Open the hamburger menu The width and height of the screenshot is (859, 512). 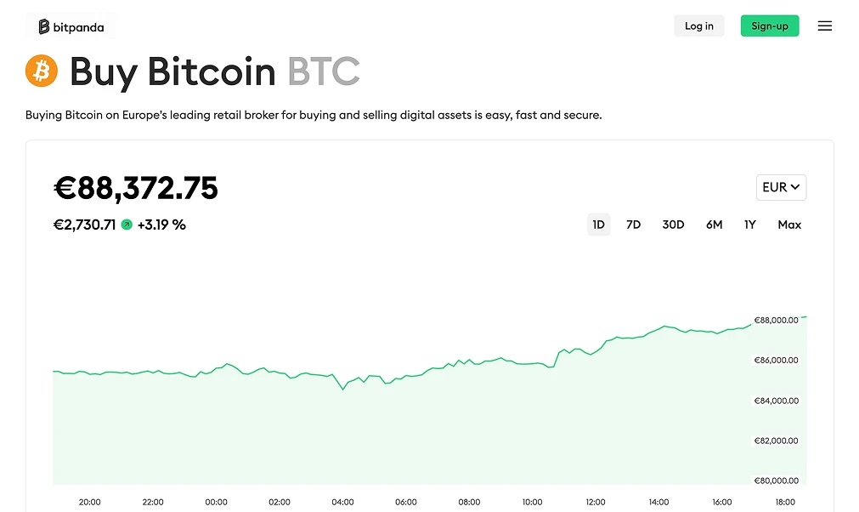[x=824, y=26]
